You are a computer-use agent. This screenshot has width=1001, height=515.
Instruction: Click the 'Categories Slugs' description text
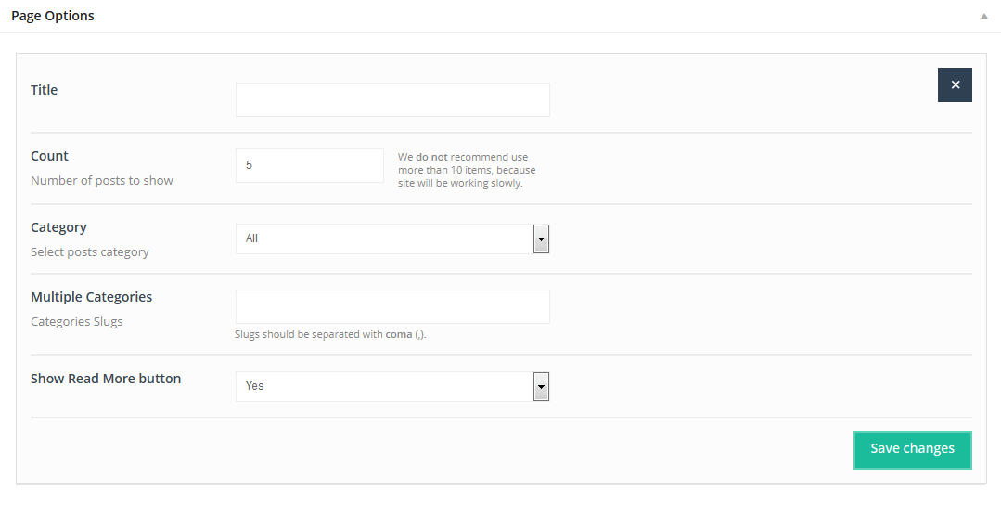click(x=77, y=321)
